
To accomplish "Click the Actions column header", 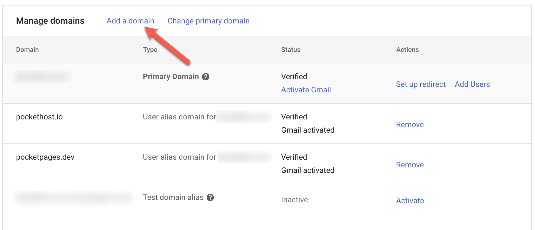I will click(407, 50).
